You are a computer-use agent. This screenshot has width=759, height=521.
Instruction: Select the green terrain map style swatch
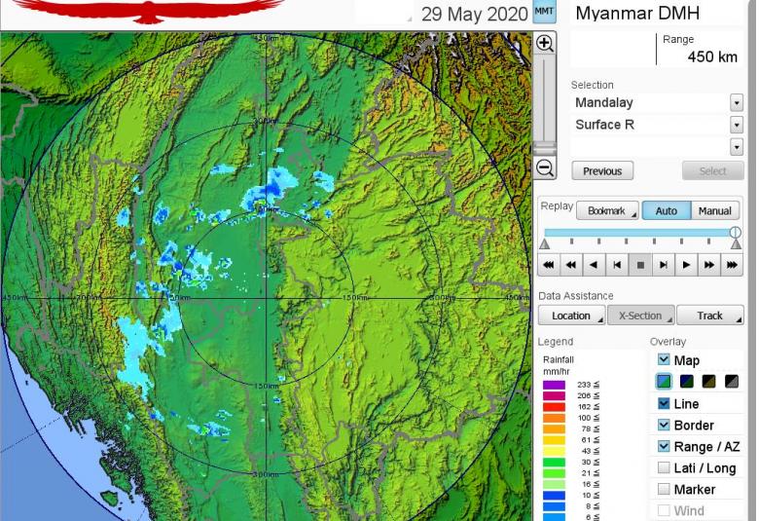(664, 382)
